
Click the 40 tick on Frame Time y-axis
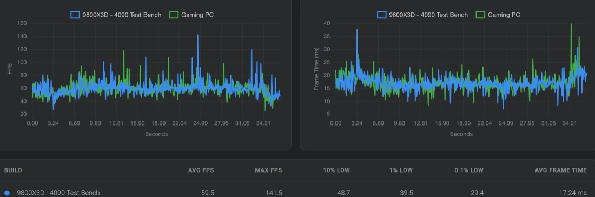point(327,23)
